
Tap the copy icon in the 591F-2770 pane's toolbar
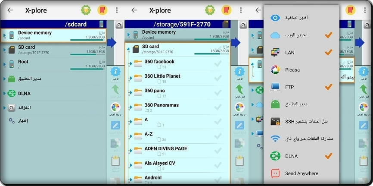[239, 144]
